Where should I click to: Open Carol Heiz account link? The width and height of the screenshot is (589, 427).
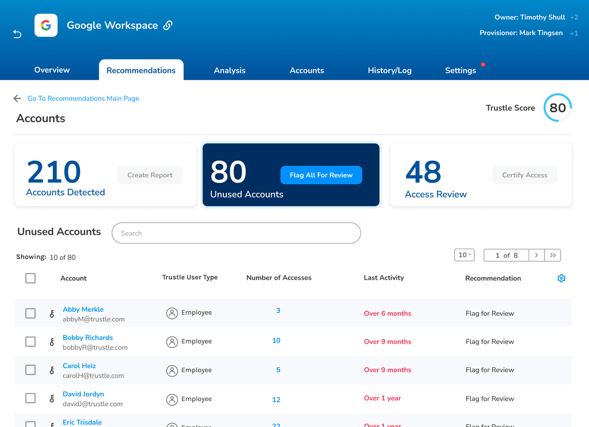pos(79,365)
